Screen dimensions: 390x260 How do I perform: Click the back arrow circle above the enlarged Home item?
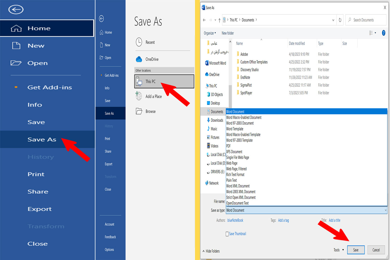[16, 10]
